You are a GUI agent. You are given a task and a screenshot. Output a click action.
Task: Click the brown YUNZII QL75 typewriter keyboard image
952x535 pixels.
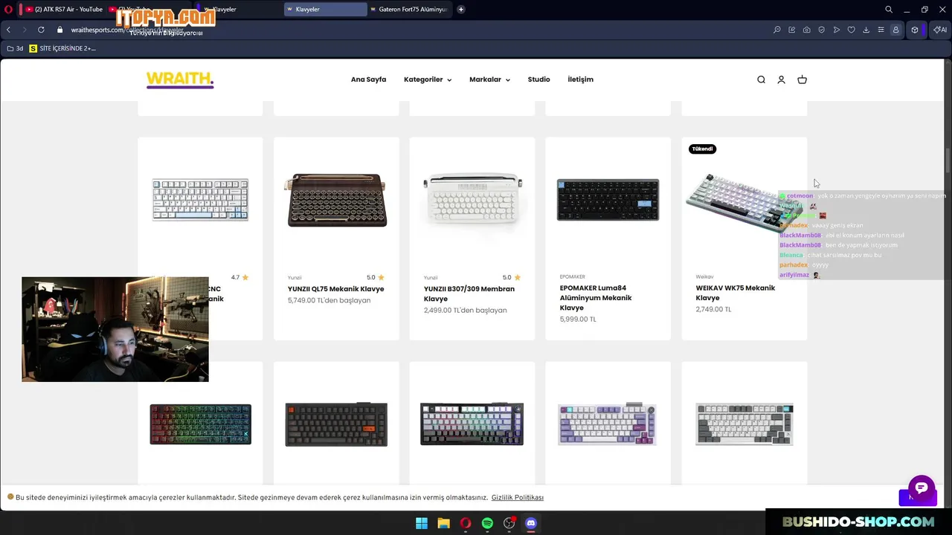pyautogui.click(x=336, y=200)
